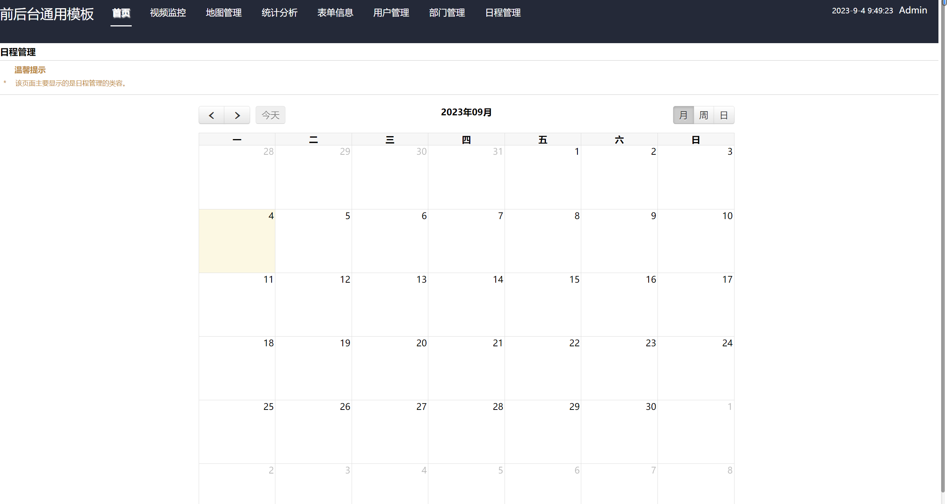Viewport: 947px width, 504px height.
Task: Select greyed-out August 31 cell
Action: click(x=466, y=177)
